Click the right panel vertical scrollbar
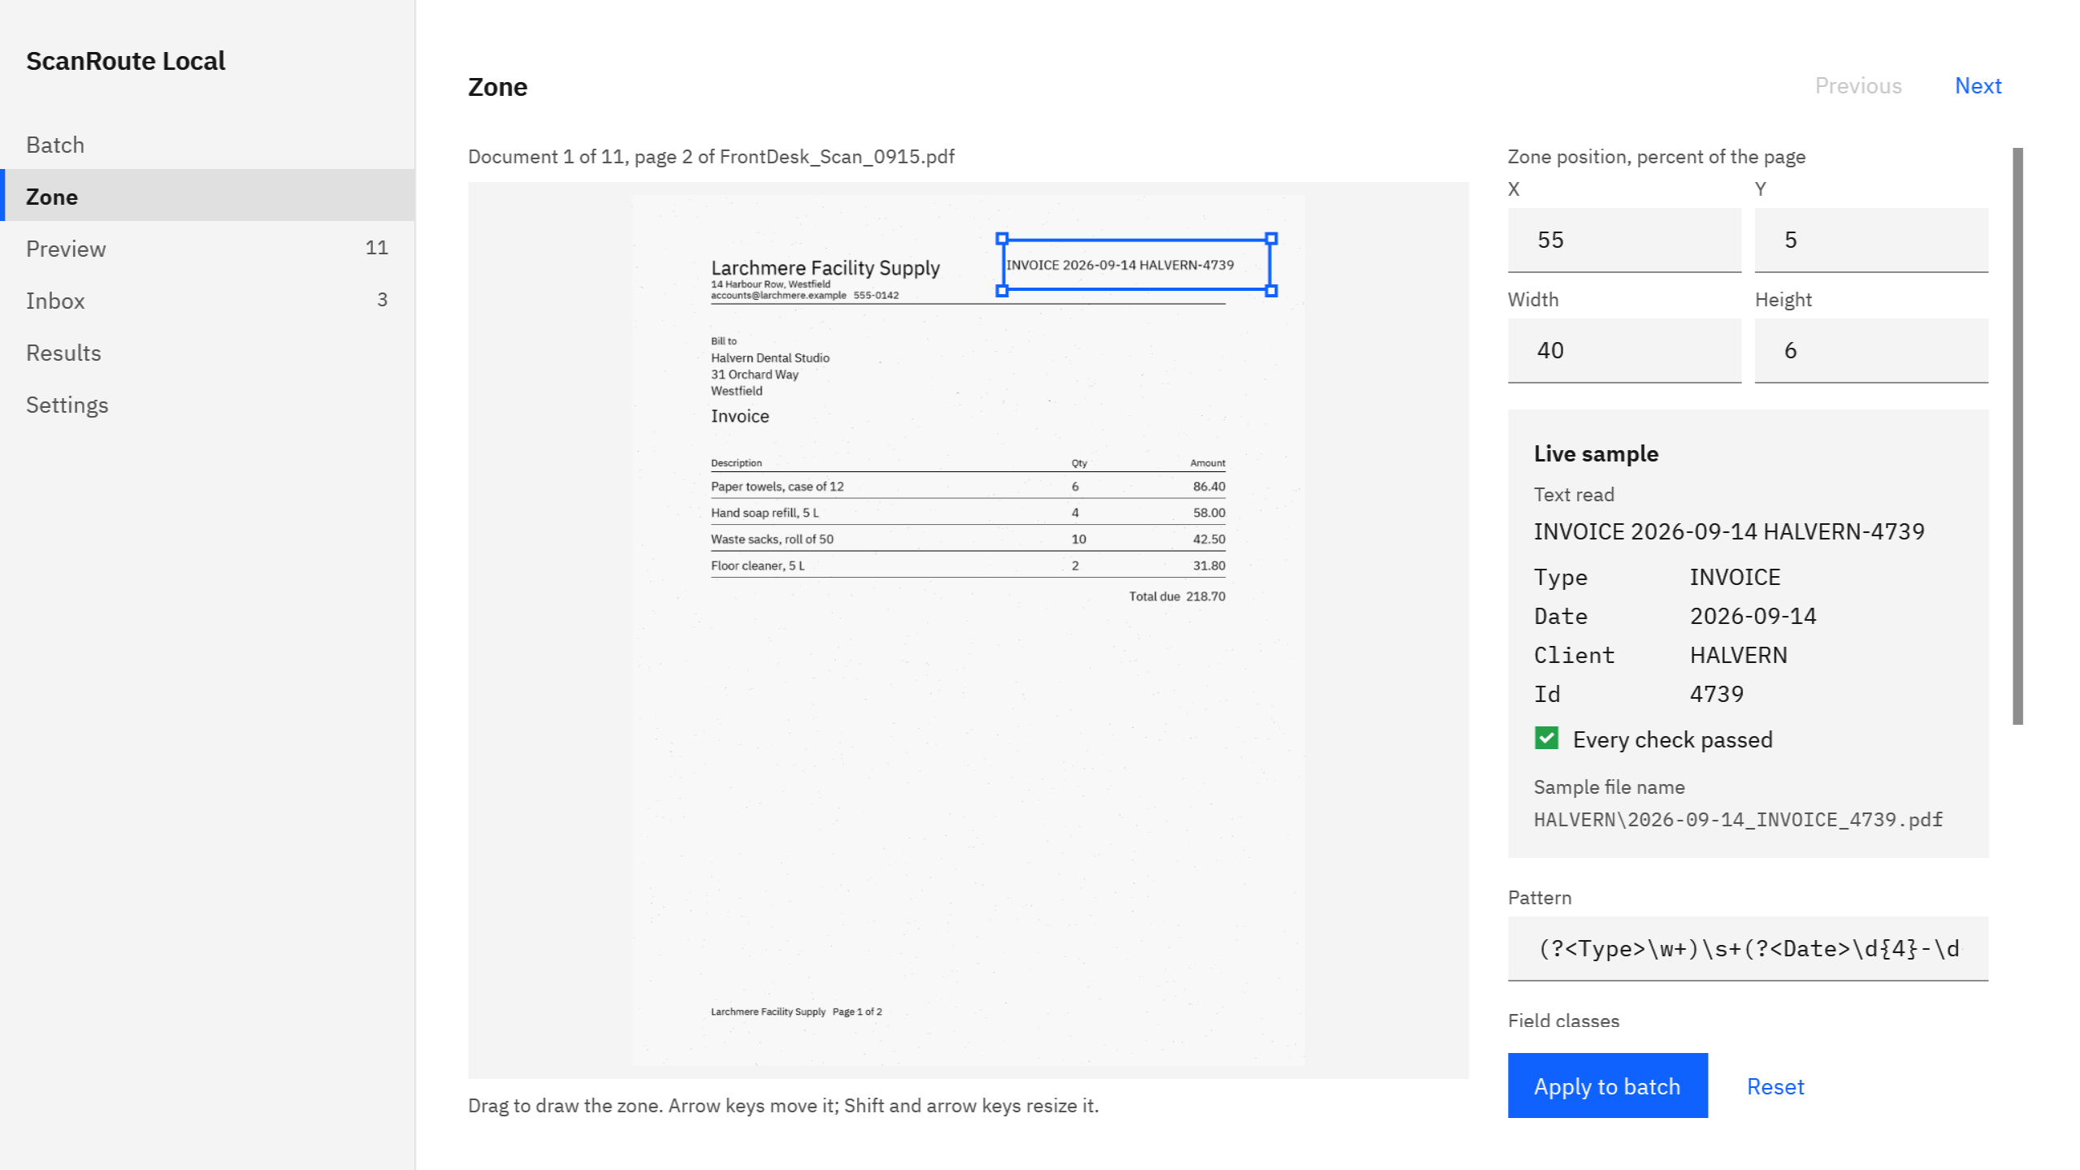The width and height of the screenshot is (2080, 1170). point(2017,435)
